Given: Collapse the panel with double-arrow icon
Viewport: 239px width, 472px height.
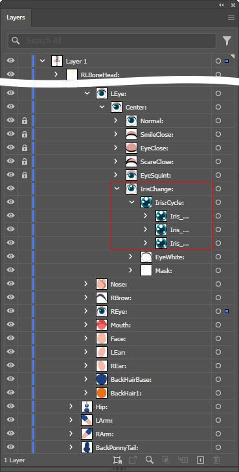Looking at the screenshot, I should point(222,5).
